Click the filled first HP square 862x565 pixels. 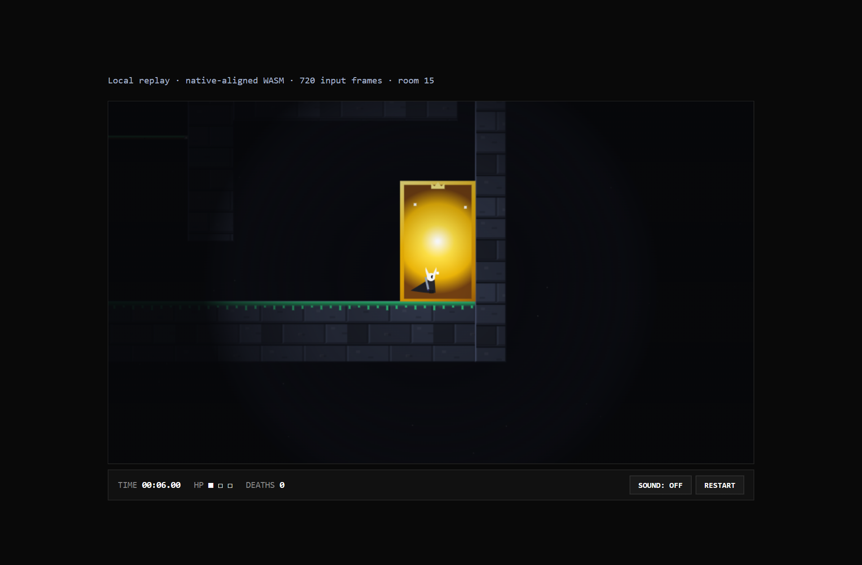[211, 486]
